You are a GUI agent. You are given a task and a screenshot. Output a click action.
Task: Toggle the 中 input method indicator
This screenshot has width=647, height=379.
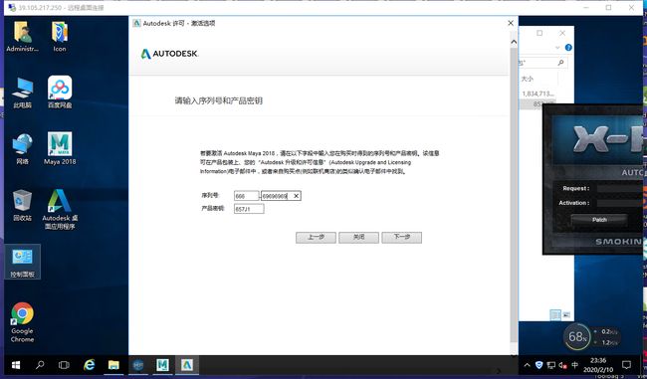(574, 365)
